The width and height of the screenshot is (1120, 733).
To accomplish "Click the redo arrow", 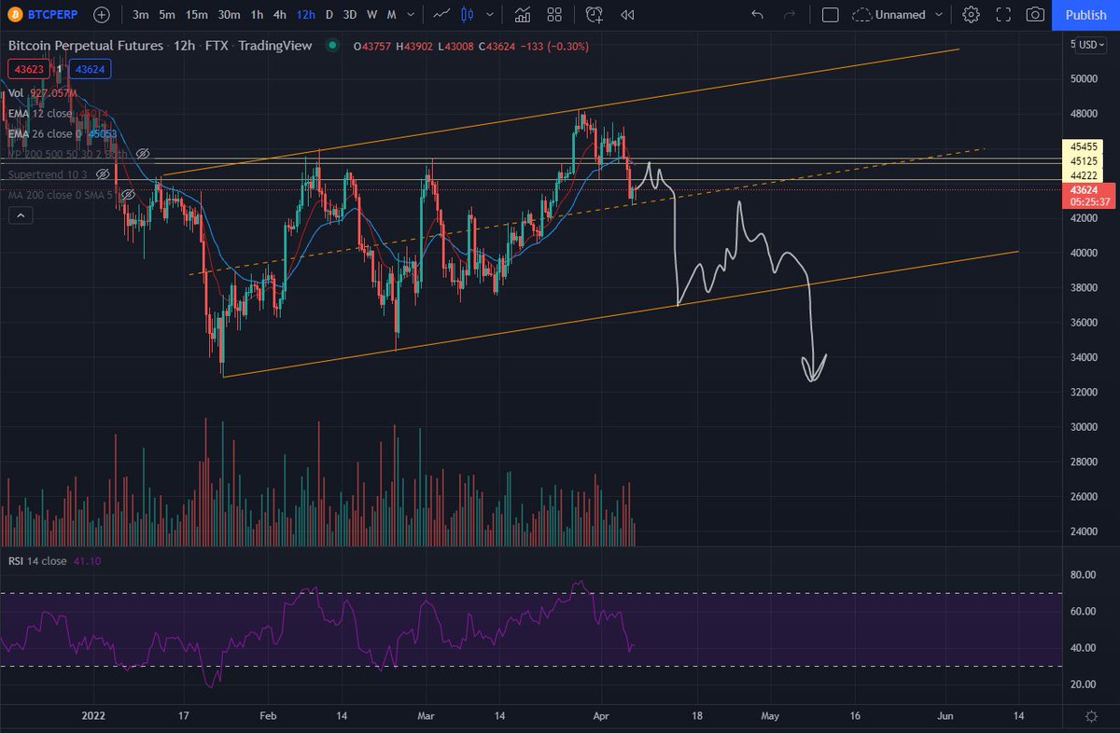I will 790,15.
